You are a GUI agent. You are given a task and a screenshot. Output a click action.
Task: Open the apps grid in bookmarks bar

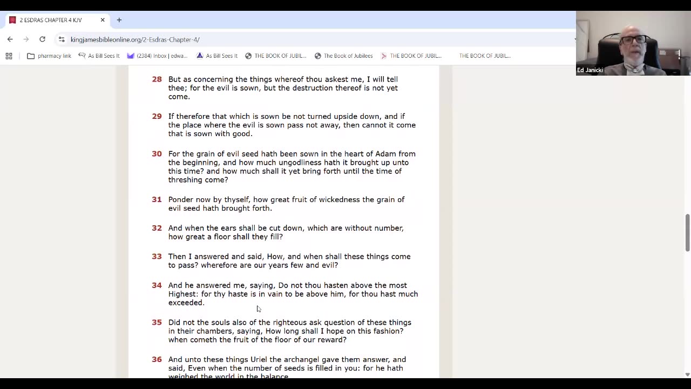(9, 56)
